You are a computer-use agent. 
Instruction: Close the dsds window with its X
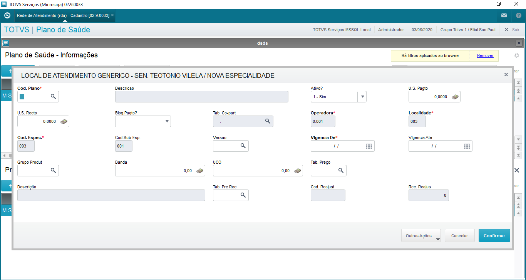(519, 43)
